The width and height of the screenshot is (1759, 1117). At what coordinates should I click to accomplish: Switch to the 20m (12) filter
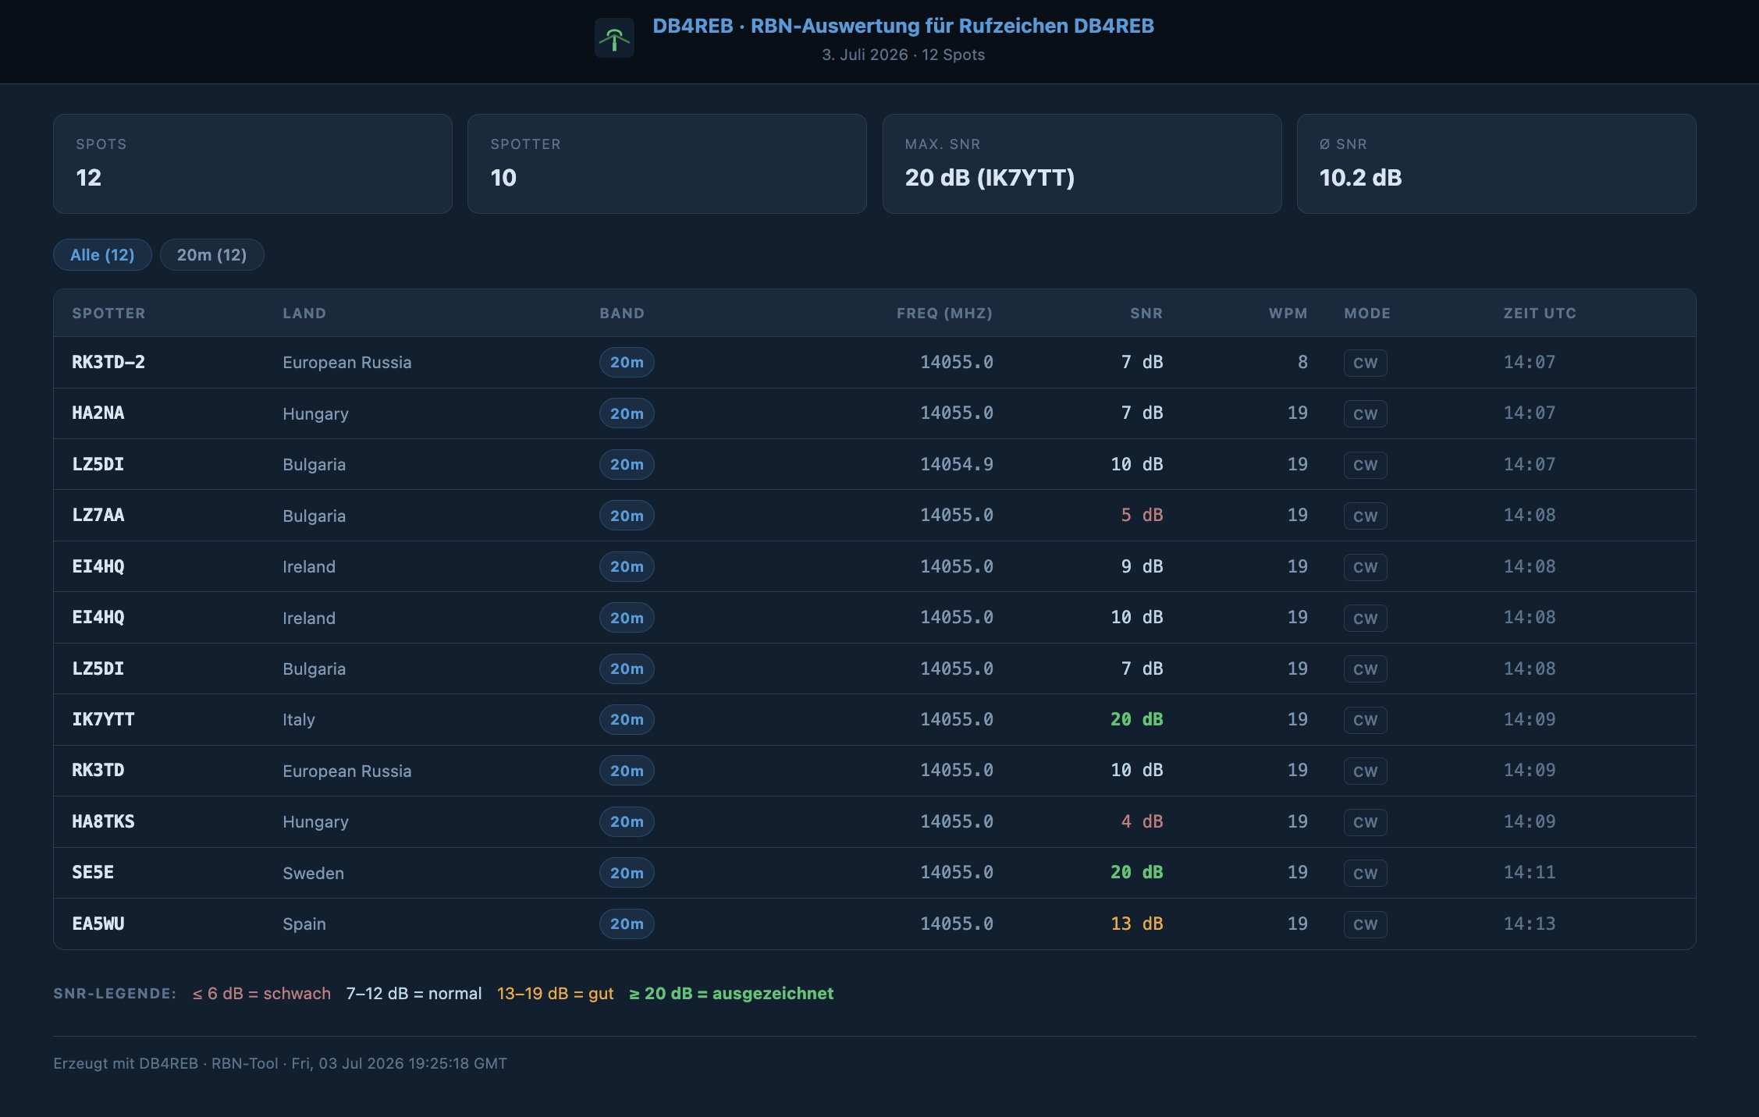click(211, 255)
